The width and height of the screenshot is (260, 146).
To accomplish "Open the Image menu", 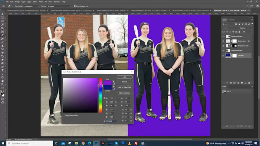I will tap(17, 2).
